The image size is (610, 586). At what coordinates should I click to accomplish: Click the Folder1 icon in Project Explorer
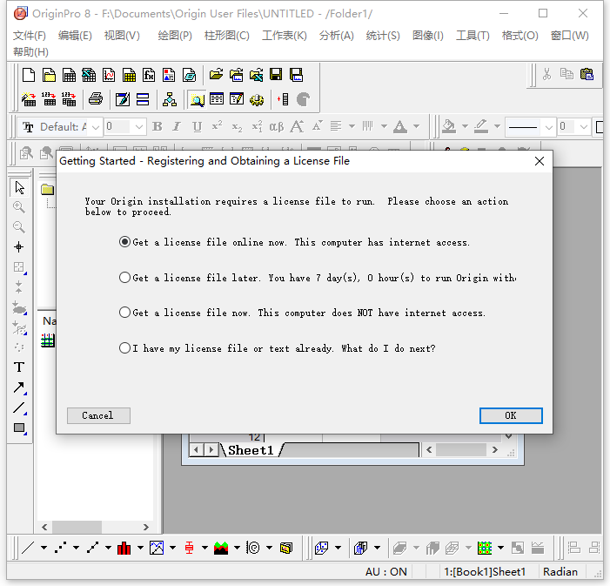tap(48, 190)
